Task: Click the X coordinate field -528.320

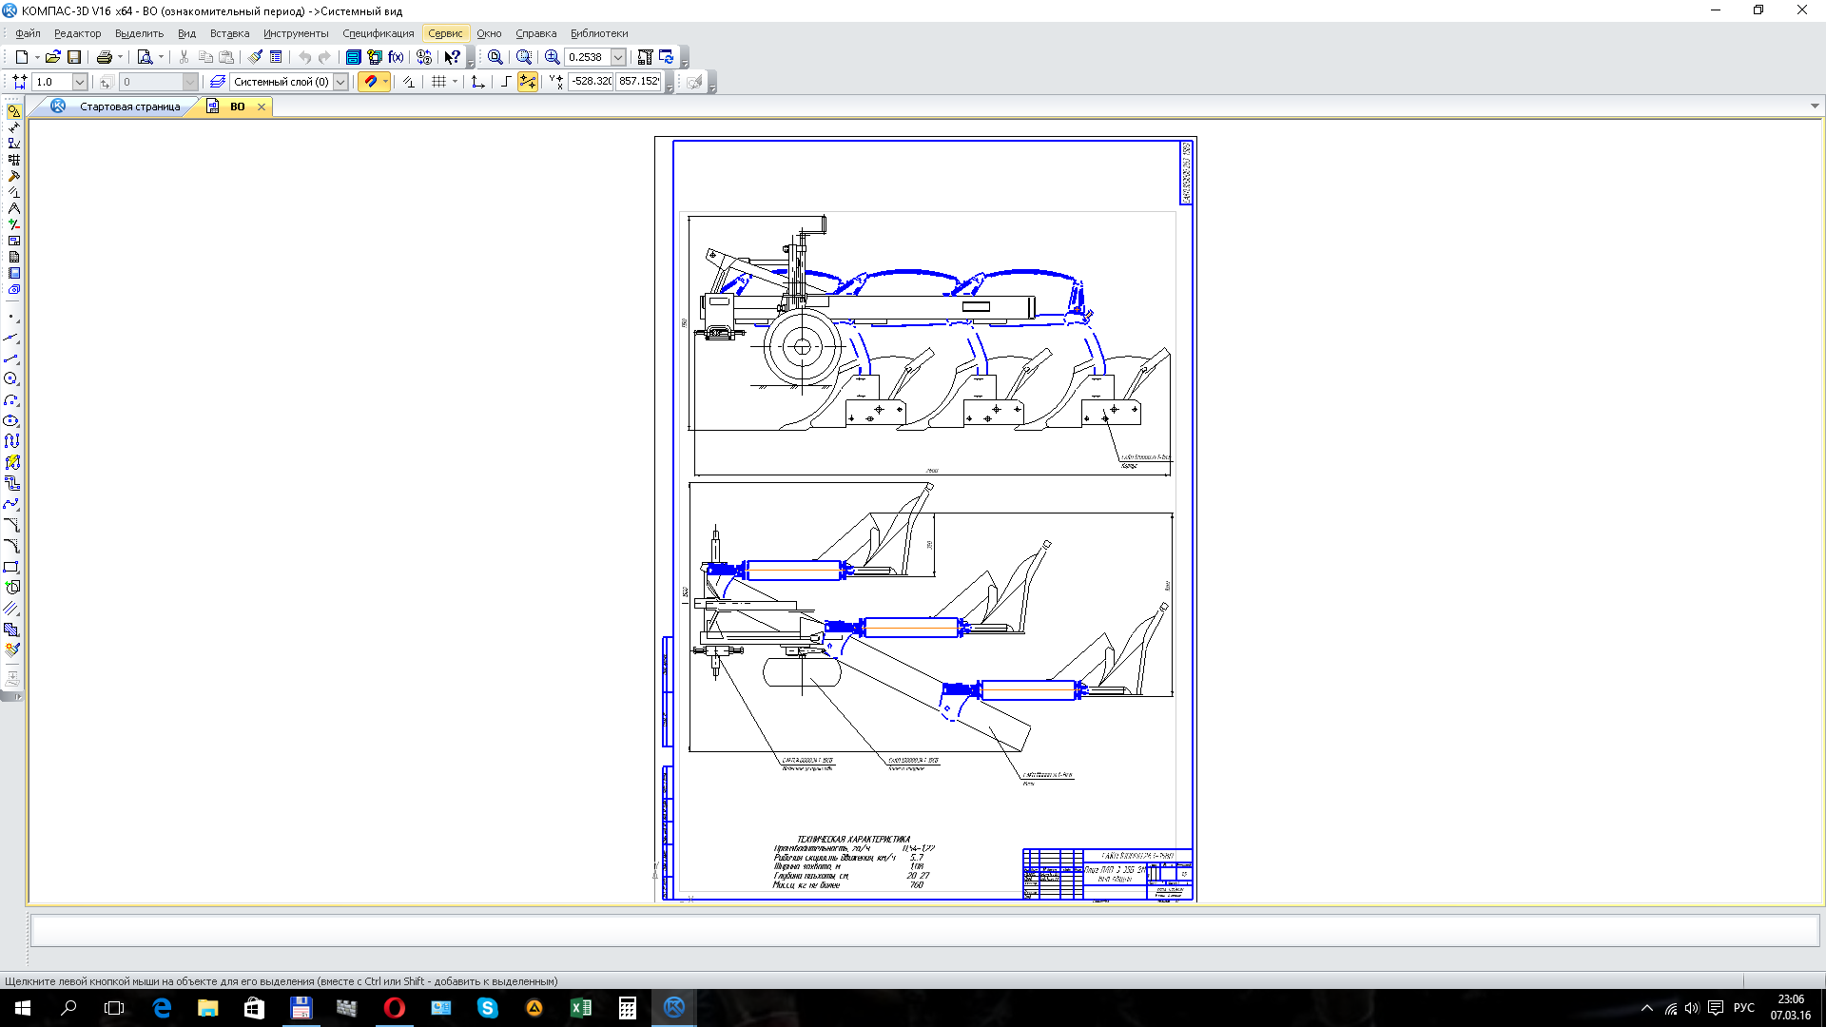Action: point(591,82)
